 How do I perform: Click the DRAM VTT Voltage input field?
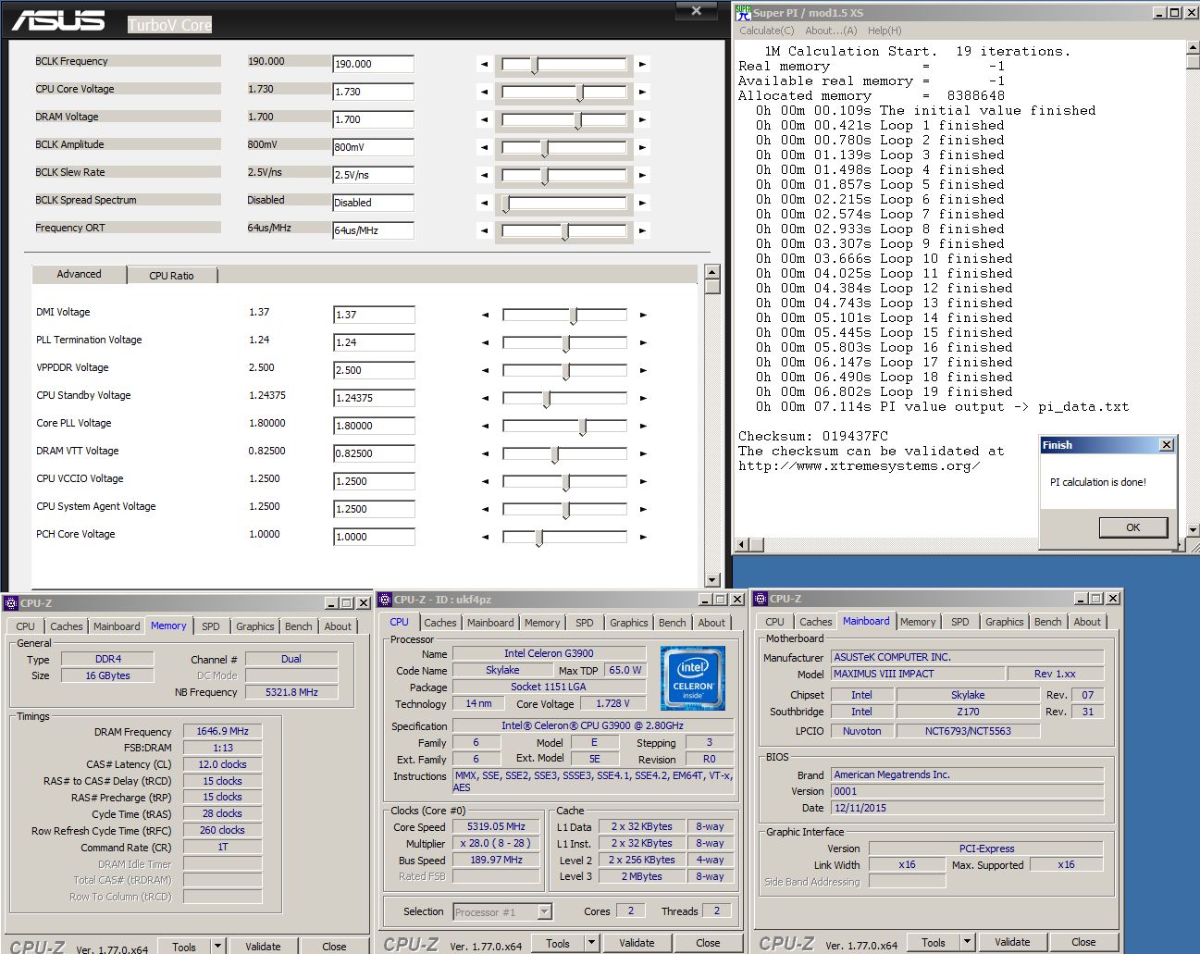pyautogui.click(x=374, y=453)
